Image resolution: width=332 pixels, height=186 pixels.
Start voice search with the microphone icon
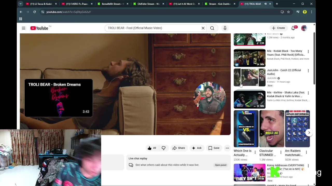(225, 28)
